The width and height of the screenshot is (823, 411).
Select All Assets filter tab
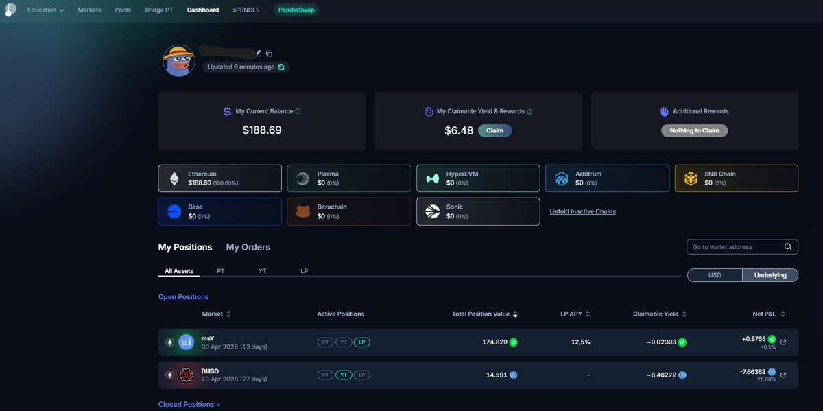[179, 271]
